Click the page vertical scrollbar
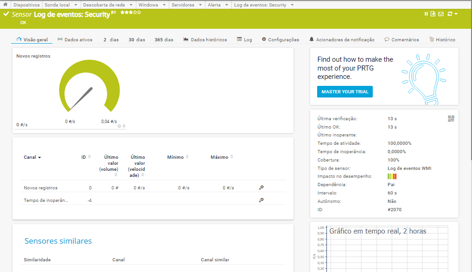This screenshot has height=272, width=472. (471, 80)
